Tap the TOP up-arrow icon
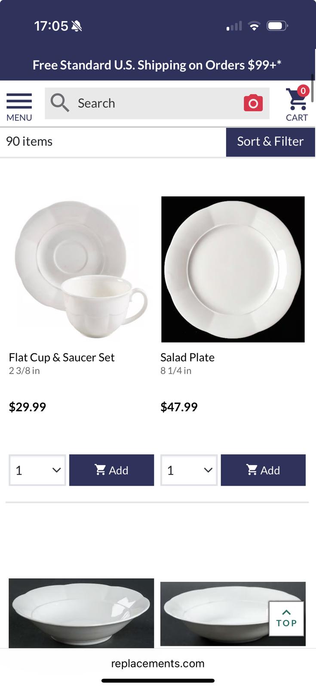The width and height of the screenshot is (316, 689). pos(286,618)
